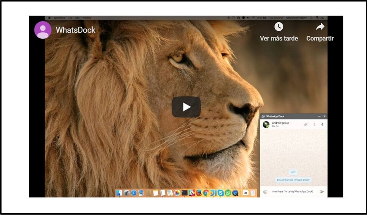Open the Android group avatar
The image size is (368, 215).
pos(266,125)
